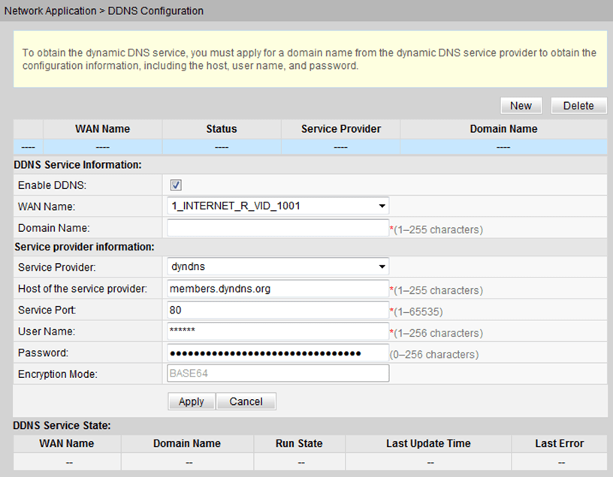Click into the Password field
This screenshot has width=613, height=477.
[278, 352]
